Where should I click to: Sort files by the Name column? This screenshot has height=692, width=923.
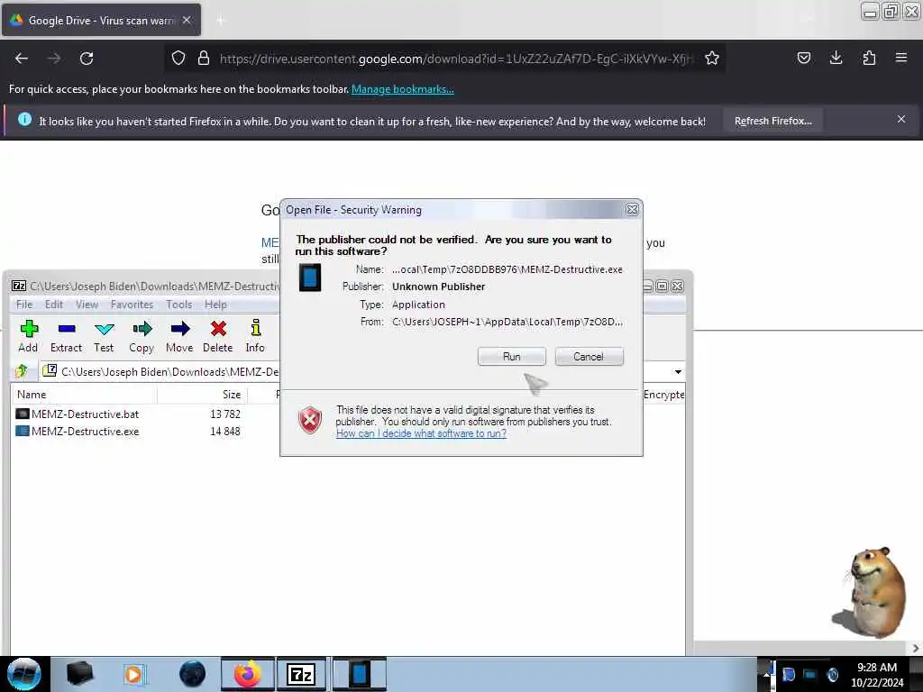pos(84,395)
